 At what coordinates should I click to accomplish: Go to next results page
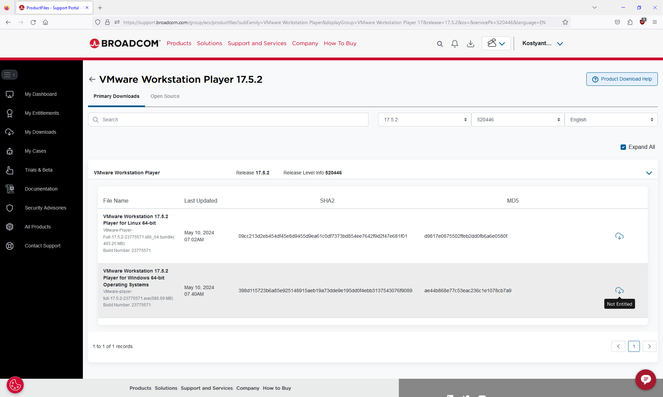click(649, 346)
